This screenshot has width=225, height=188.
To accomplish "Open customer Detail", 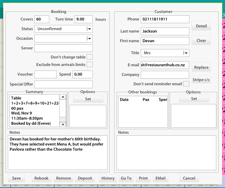I will [201, 26].
